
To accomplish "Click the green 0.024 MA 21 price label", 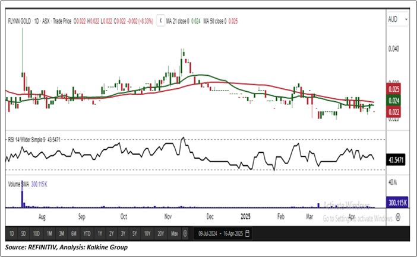I will (x=395, y=101).
